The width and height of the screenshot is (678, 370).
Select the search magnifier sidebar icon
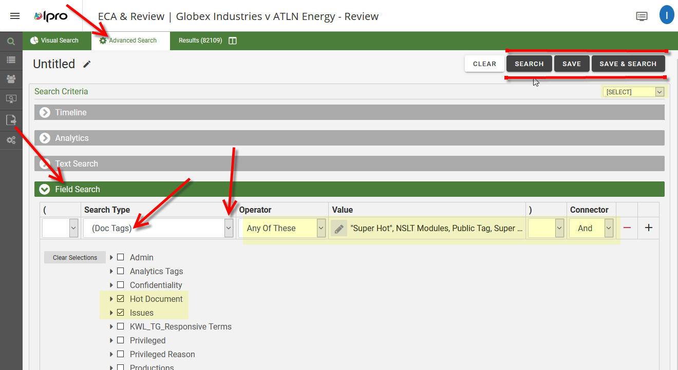pyautogui.click(x=11, y=41)
